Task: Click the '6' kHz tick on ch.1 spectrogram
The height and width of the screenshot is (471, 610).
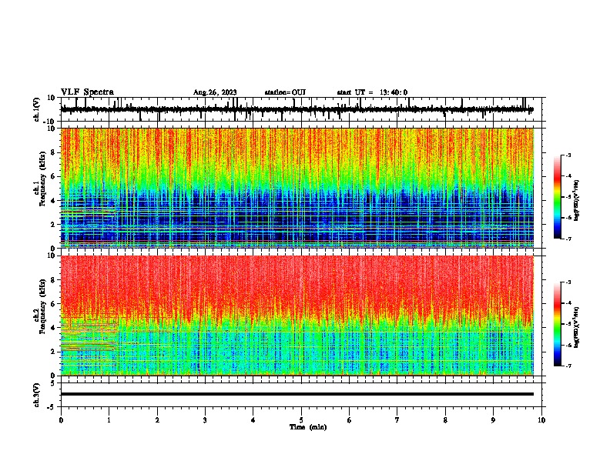Action: click(53, 176)
